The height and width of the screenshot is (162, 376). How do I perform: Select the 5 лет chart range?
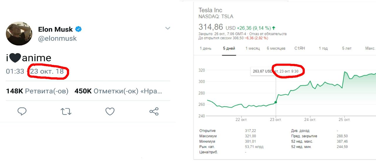[x=347, y=48]
